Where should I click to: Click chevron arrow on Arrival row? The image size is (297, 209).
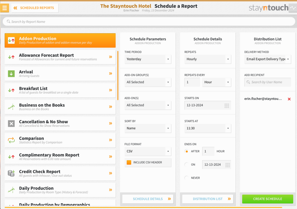(111, 74)
